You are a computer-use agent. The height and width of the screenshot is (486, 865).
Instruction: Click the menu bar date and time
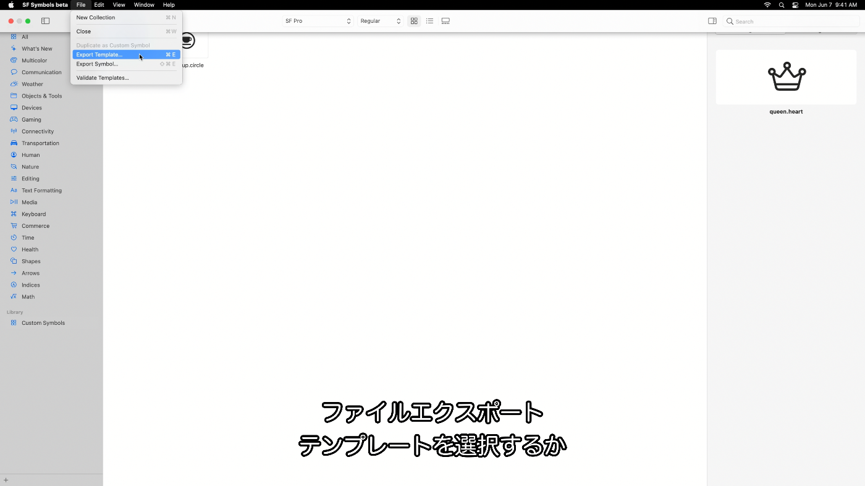831,5
